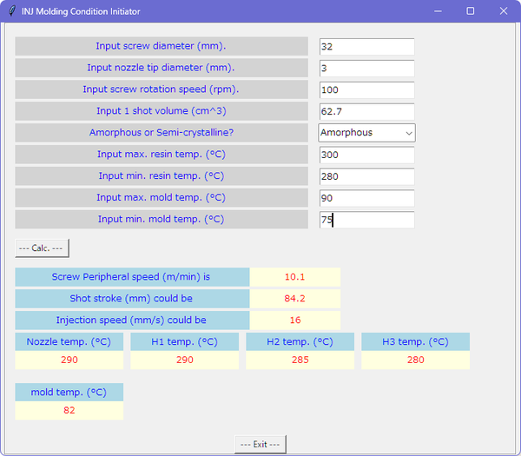This screenshot has height=456, width=521.
Task: Click the mold temp. result 82
Action: tap(69, 410)
